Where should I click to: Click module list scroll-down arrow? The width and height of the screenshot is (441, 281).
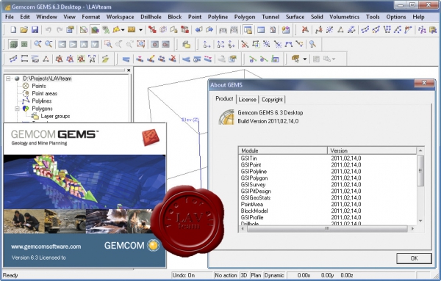[420, 221]
